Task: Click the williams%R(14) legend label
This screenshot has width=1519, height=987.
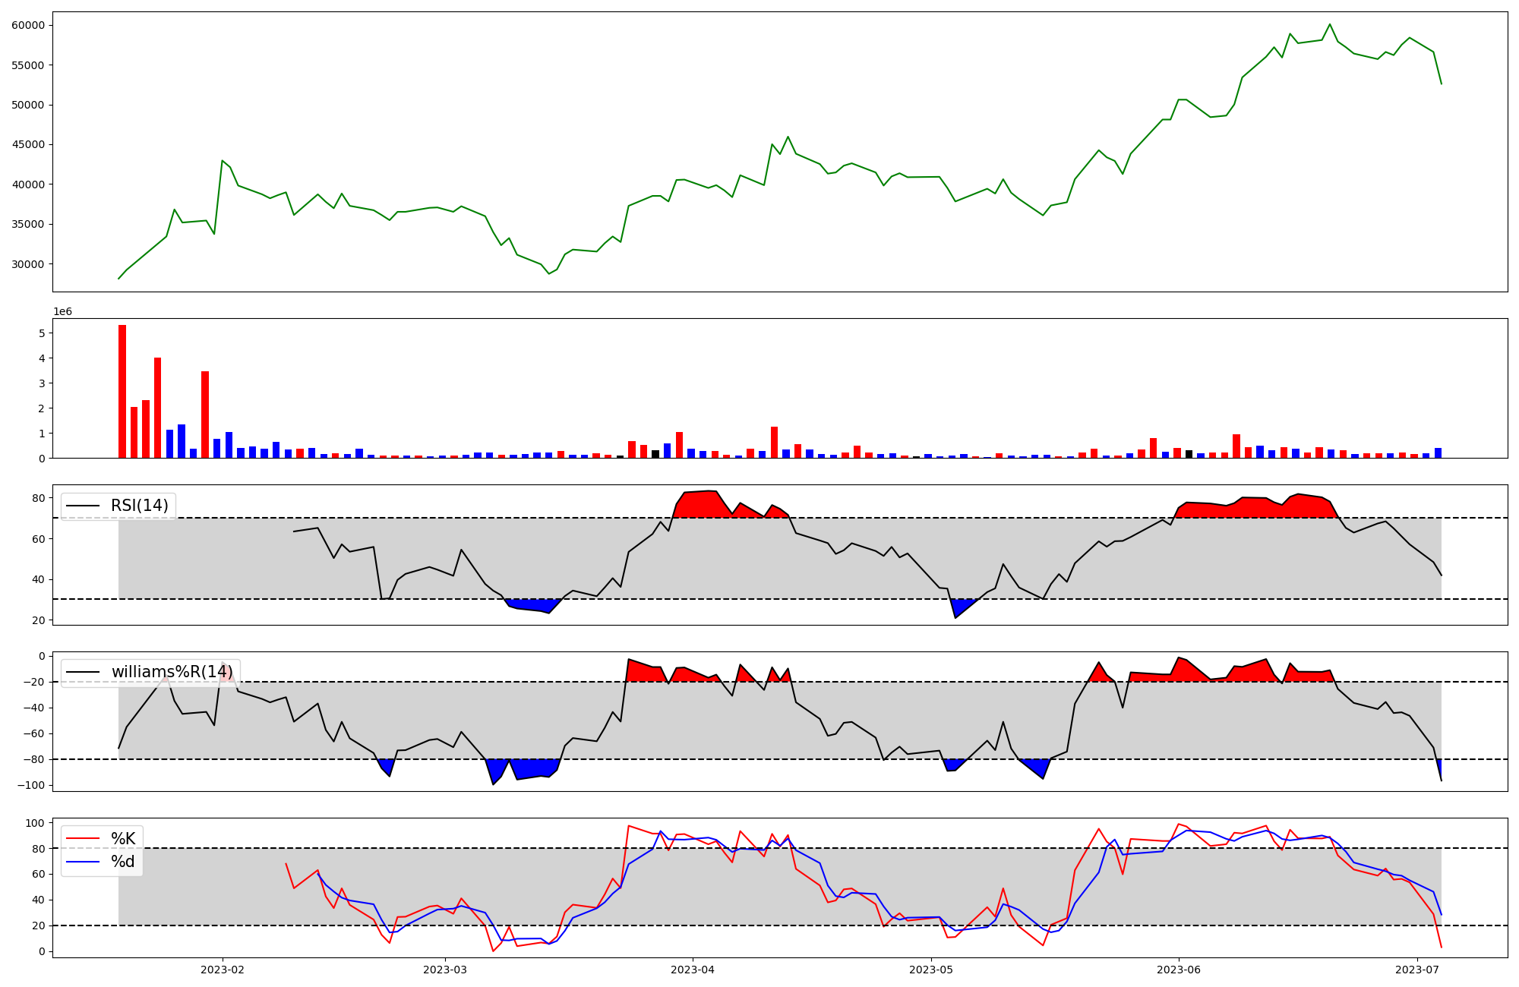Action: [x=172, y=672]
